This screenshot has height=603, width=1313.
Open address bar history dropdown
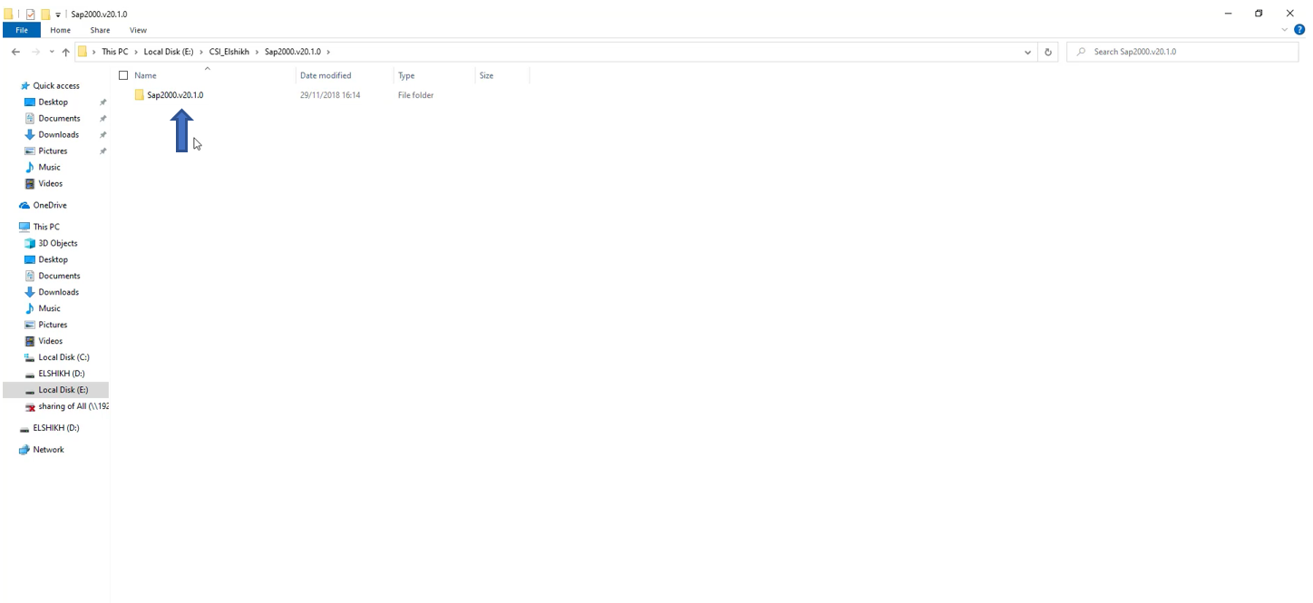[x=1027, y=52]
